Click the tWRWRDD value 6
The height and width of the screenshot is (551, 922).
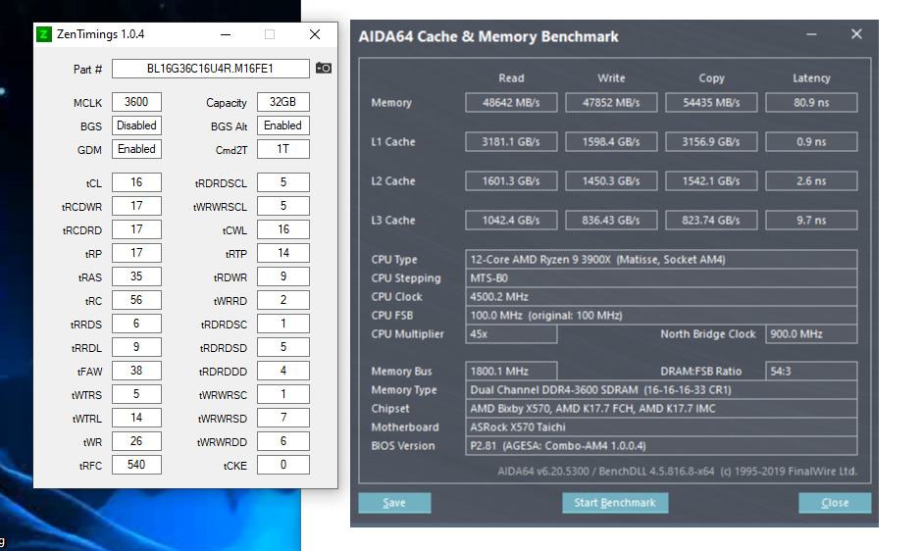[282, 441]
